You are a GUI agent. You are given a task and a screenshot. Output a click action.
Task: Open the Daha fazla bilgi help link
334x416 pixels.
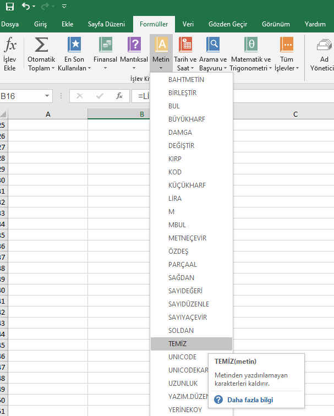pyautogui.click(x=250, y=400)
